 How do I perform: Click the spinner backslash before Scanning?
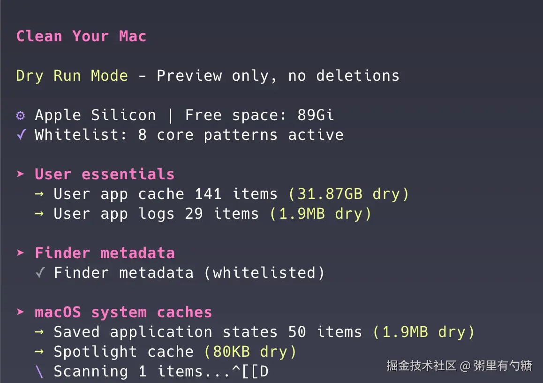[x=39, y=371]
